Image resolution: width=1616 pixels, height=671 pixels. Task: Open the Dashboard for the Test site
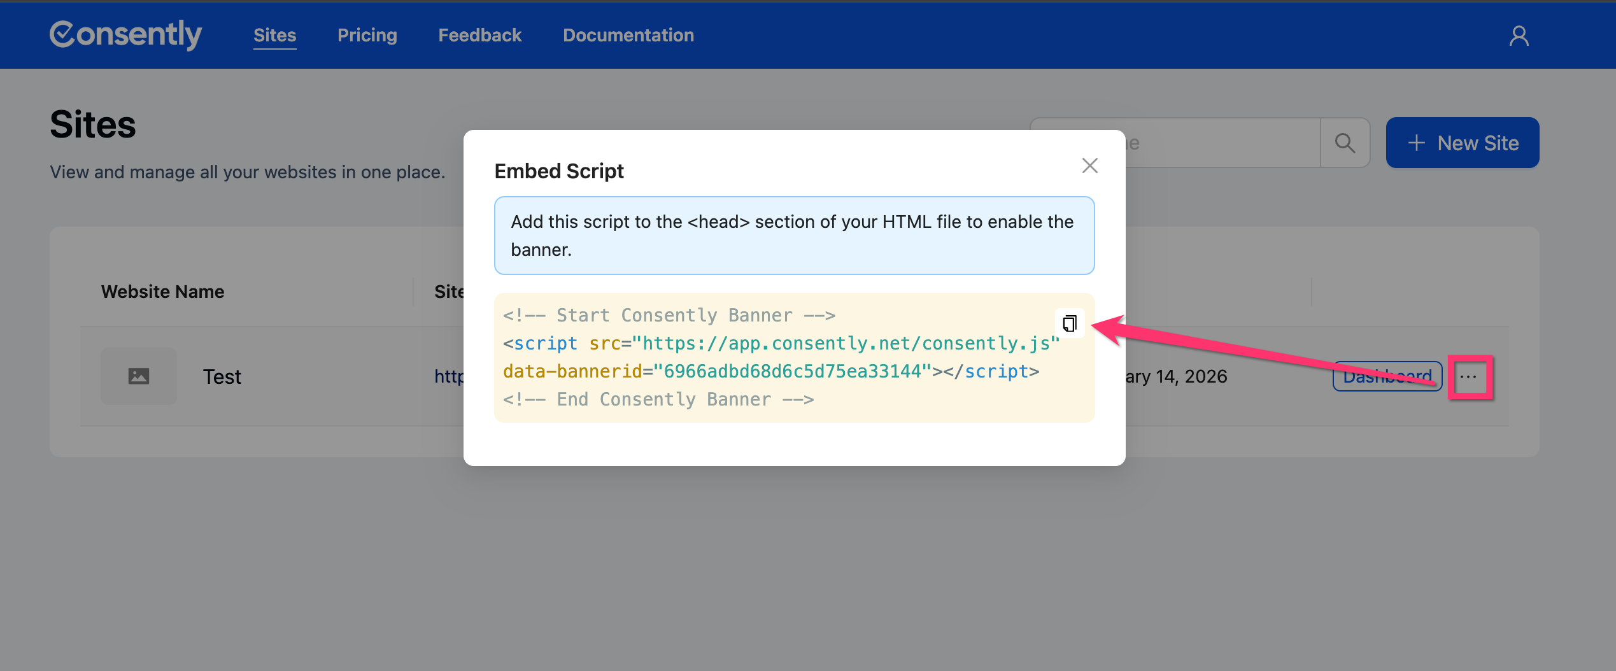tap(1387, 377)
